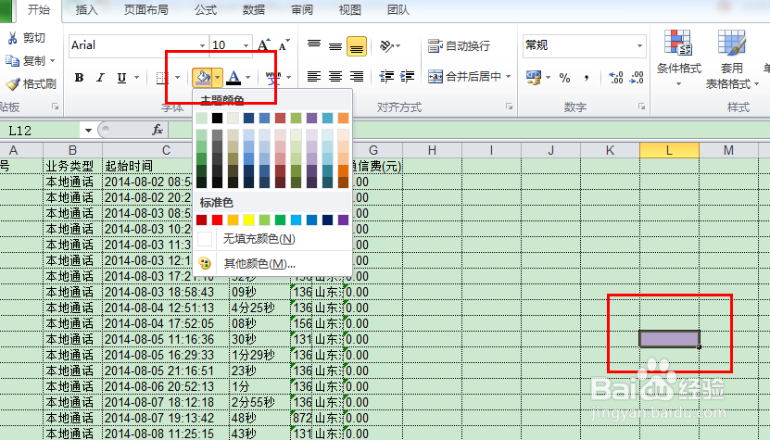
Task: Open the Name Box dropdown arrow
Action: click(88, 130)
